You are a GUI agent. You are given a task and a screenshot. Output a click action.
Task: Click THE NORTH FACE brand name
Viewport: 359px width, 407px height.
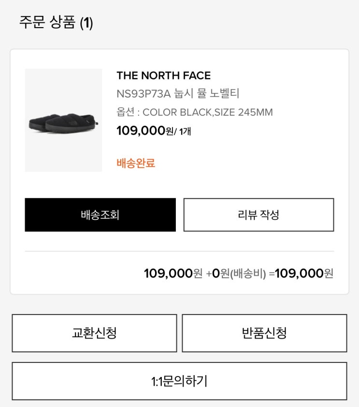click(163, 75)
